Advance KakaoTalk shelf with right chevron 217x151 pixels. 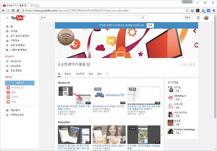click(x=162, y=135)
